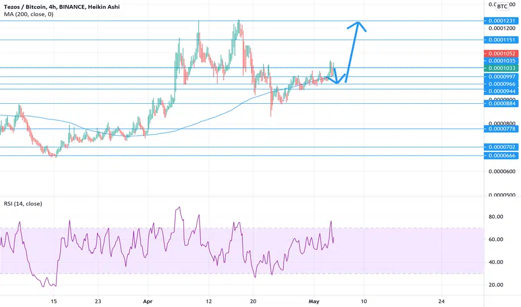Select the 0.0000702 price level label
The width and height of the screenshot is (521, 307).
coord(501,147)
